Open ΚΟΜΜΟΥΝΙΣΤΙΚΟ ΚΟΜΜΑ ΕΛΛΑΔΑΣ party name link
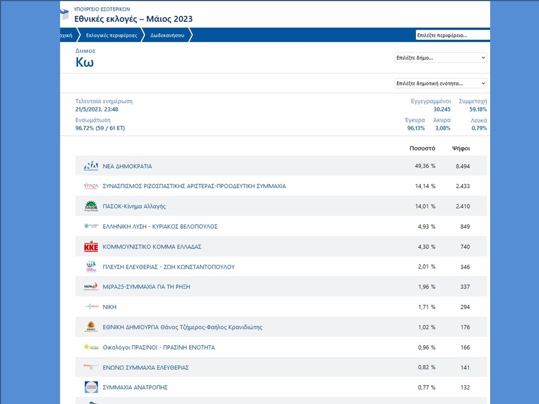The width and height of the screenshot is (539, 404). (152, 247)
